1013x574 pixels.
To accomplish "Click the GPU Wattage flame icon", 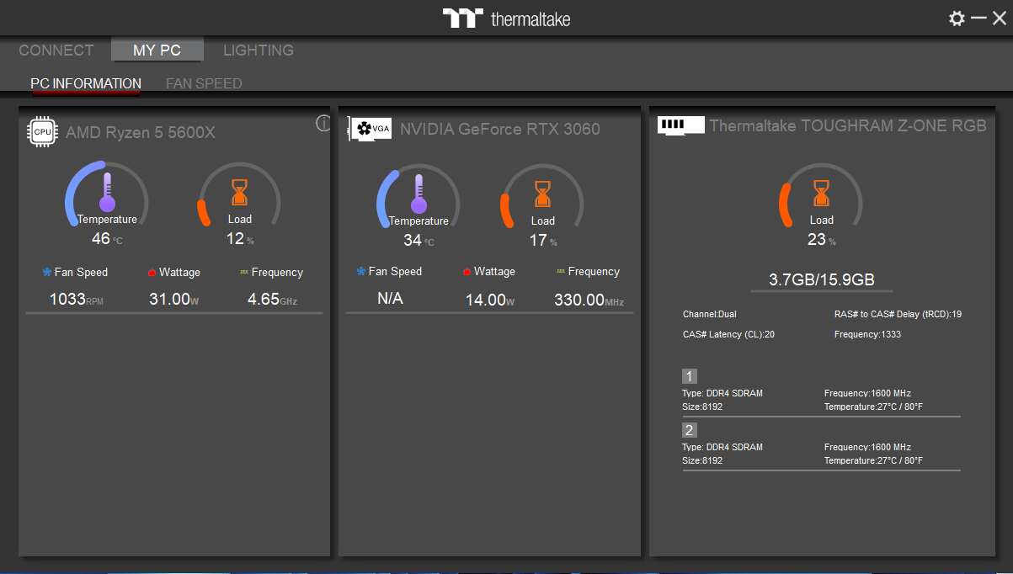I will (x=467, y=272).
